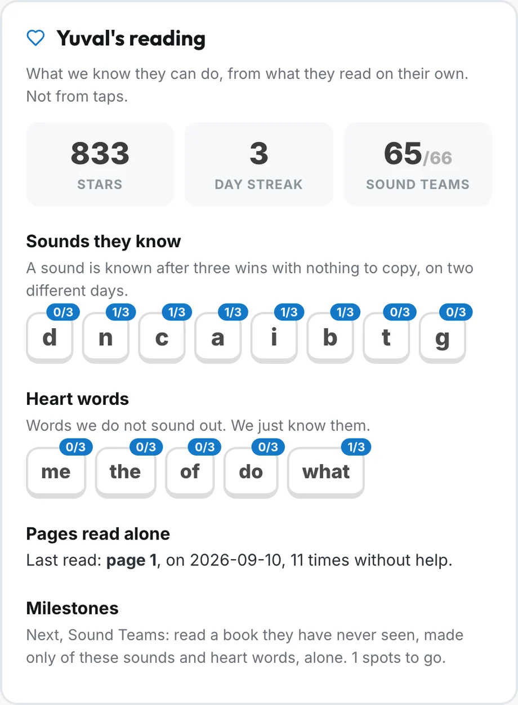
Task: Click the 1/3 badge on 'what'
Action: (356, 447)
